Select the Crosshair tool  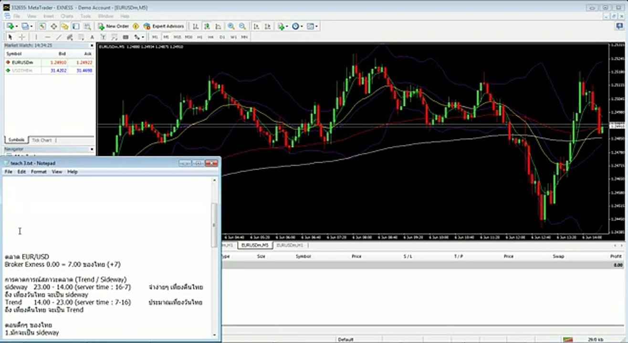22,37
